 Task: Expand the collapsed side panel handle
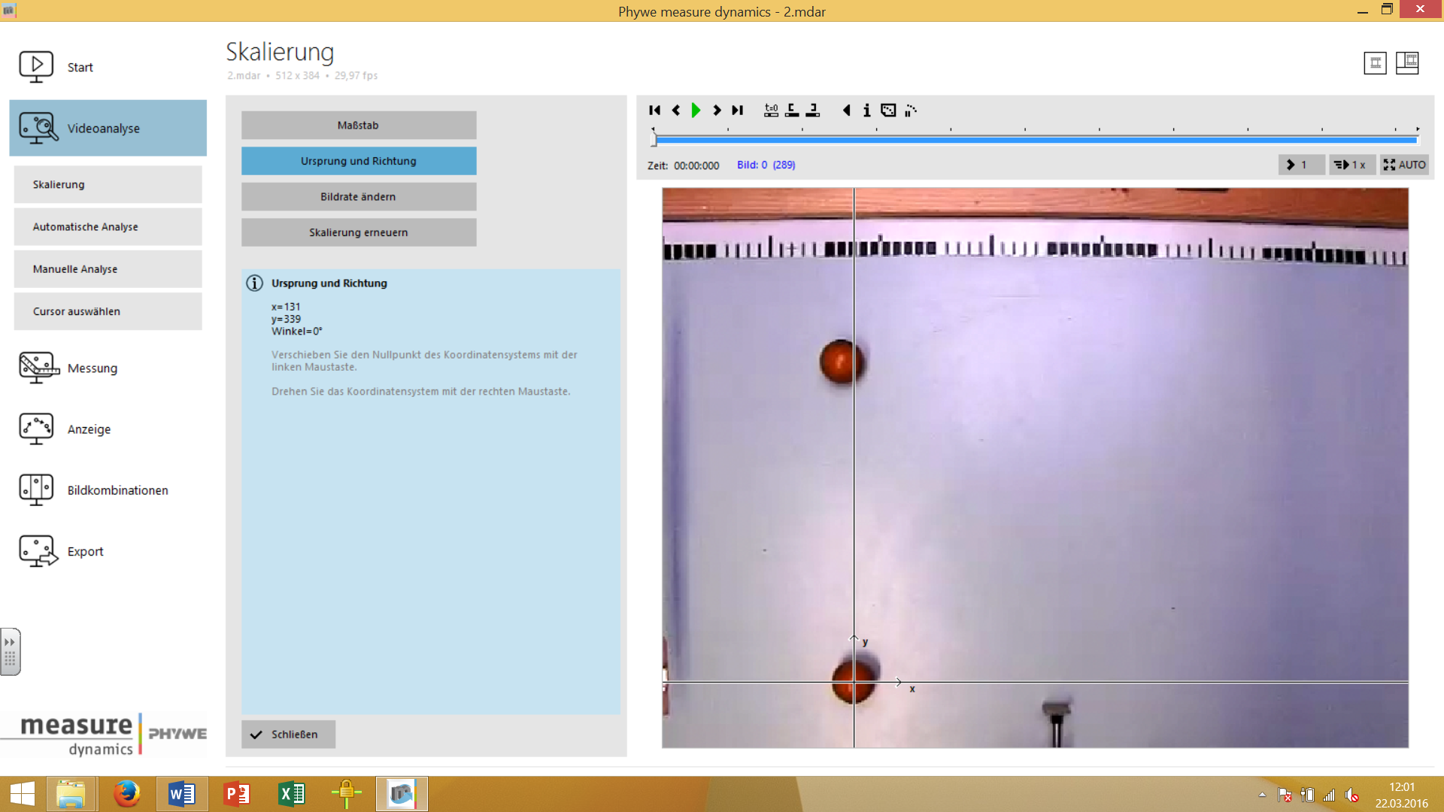click(x=10, y=651)
